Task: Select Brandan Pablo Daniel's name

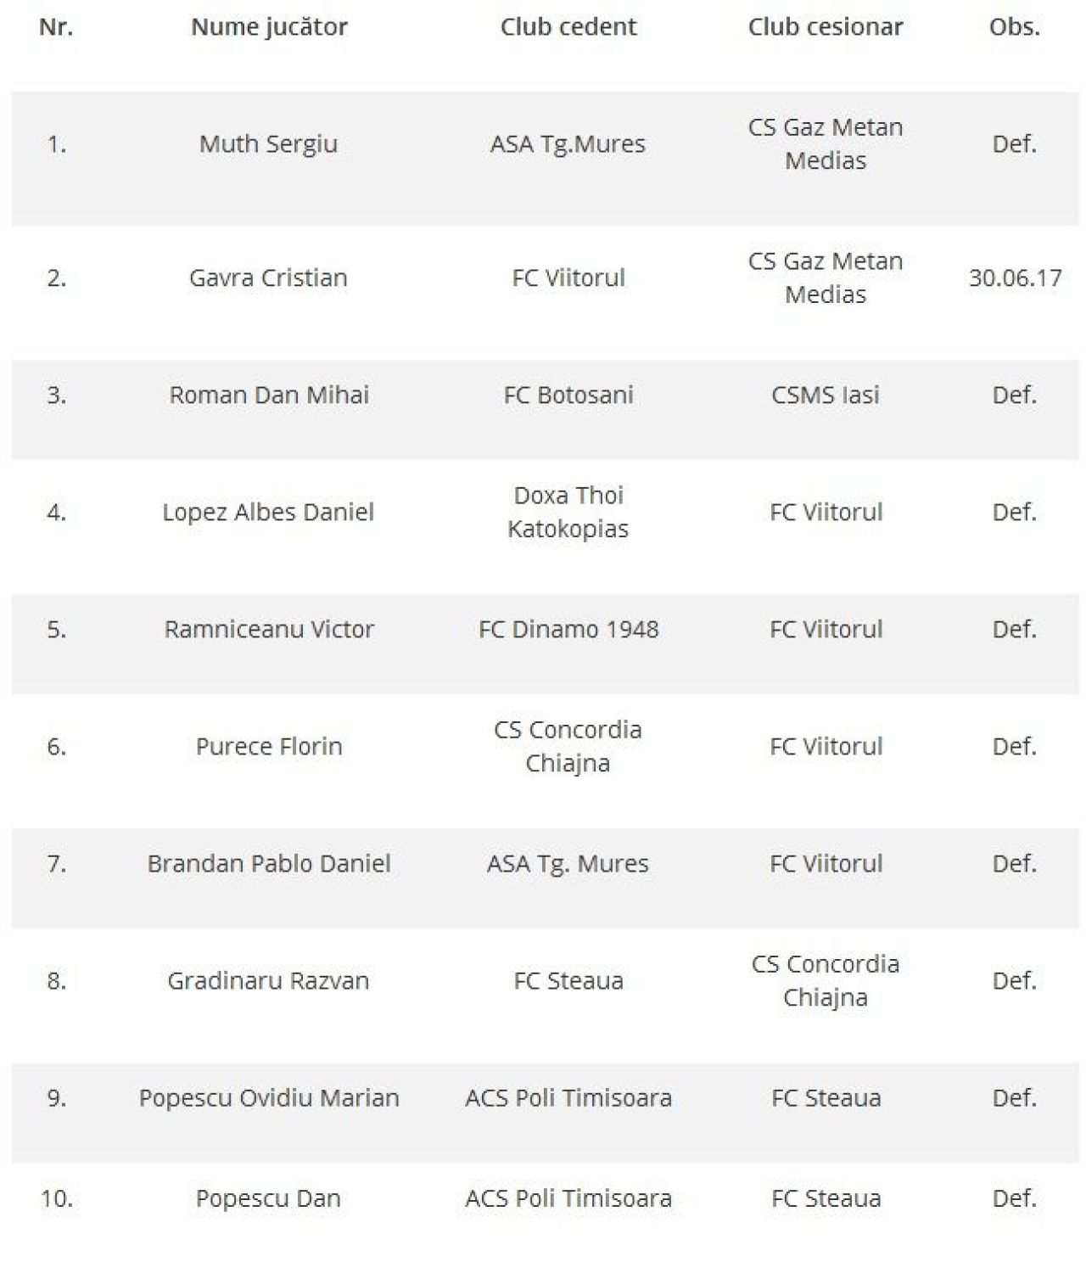Action: pos(269,863)
